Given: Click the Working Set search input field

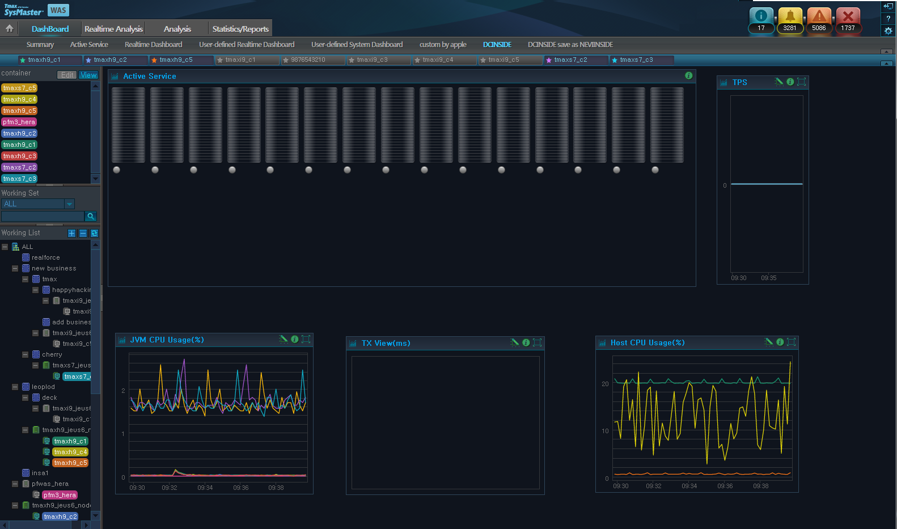Looking at the screenshot, I should pos(43,216).
